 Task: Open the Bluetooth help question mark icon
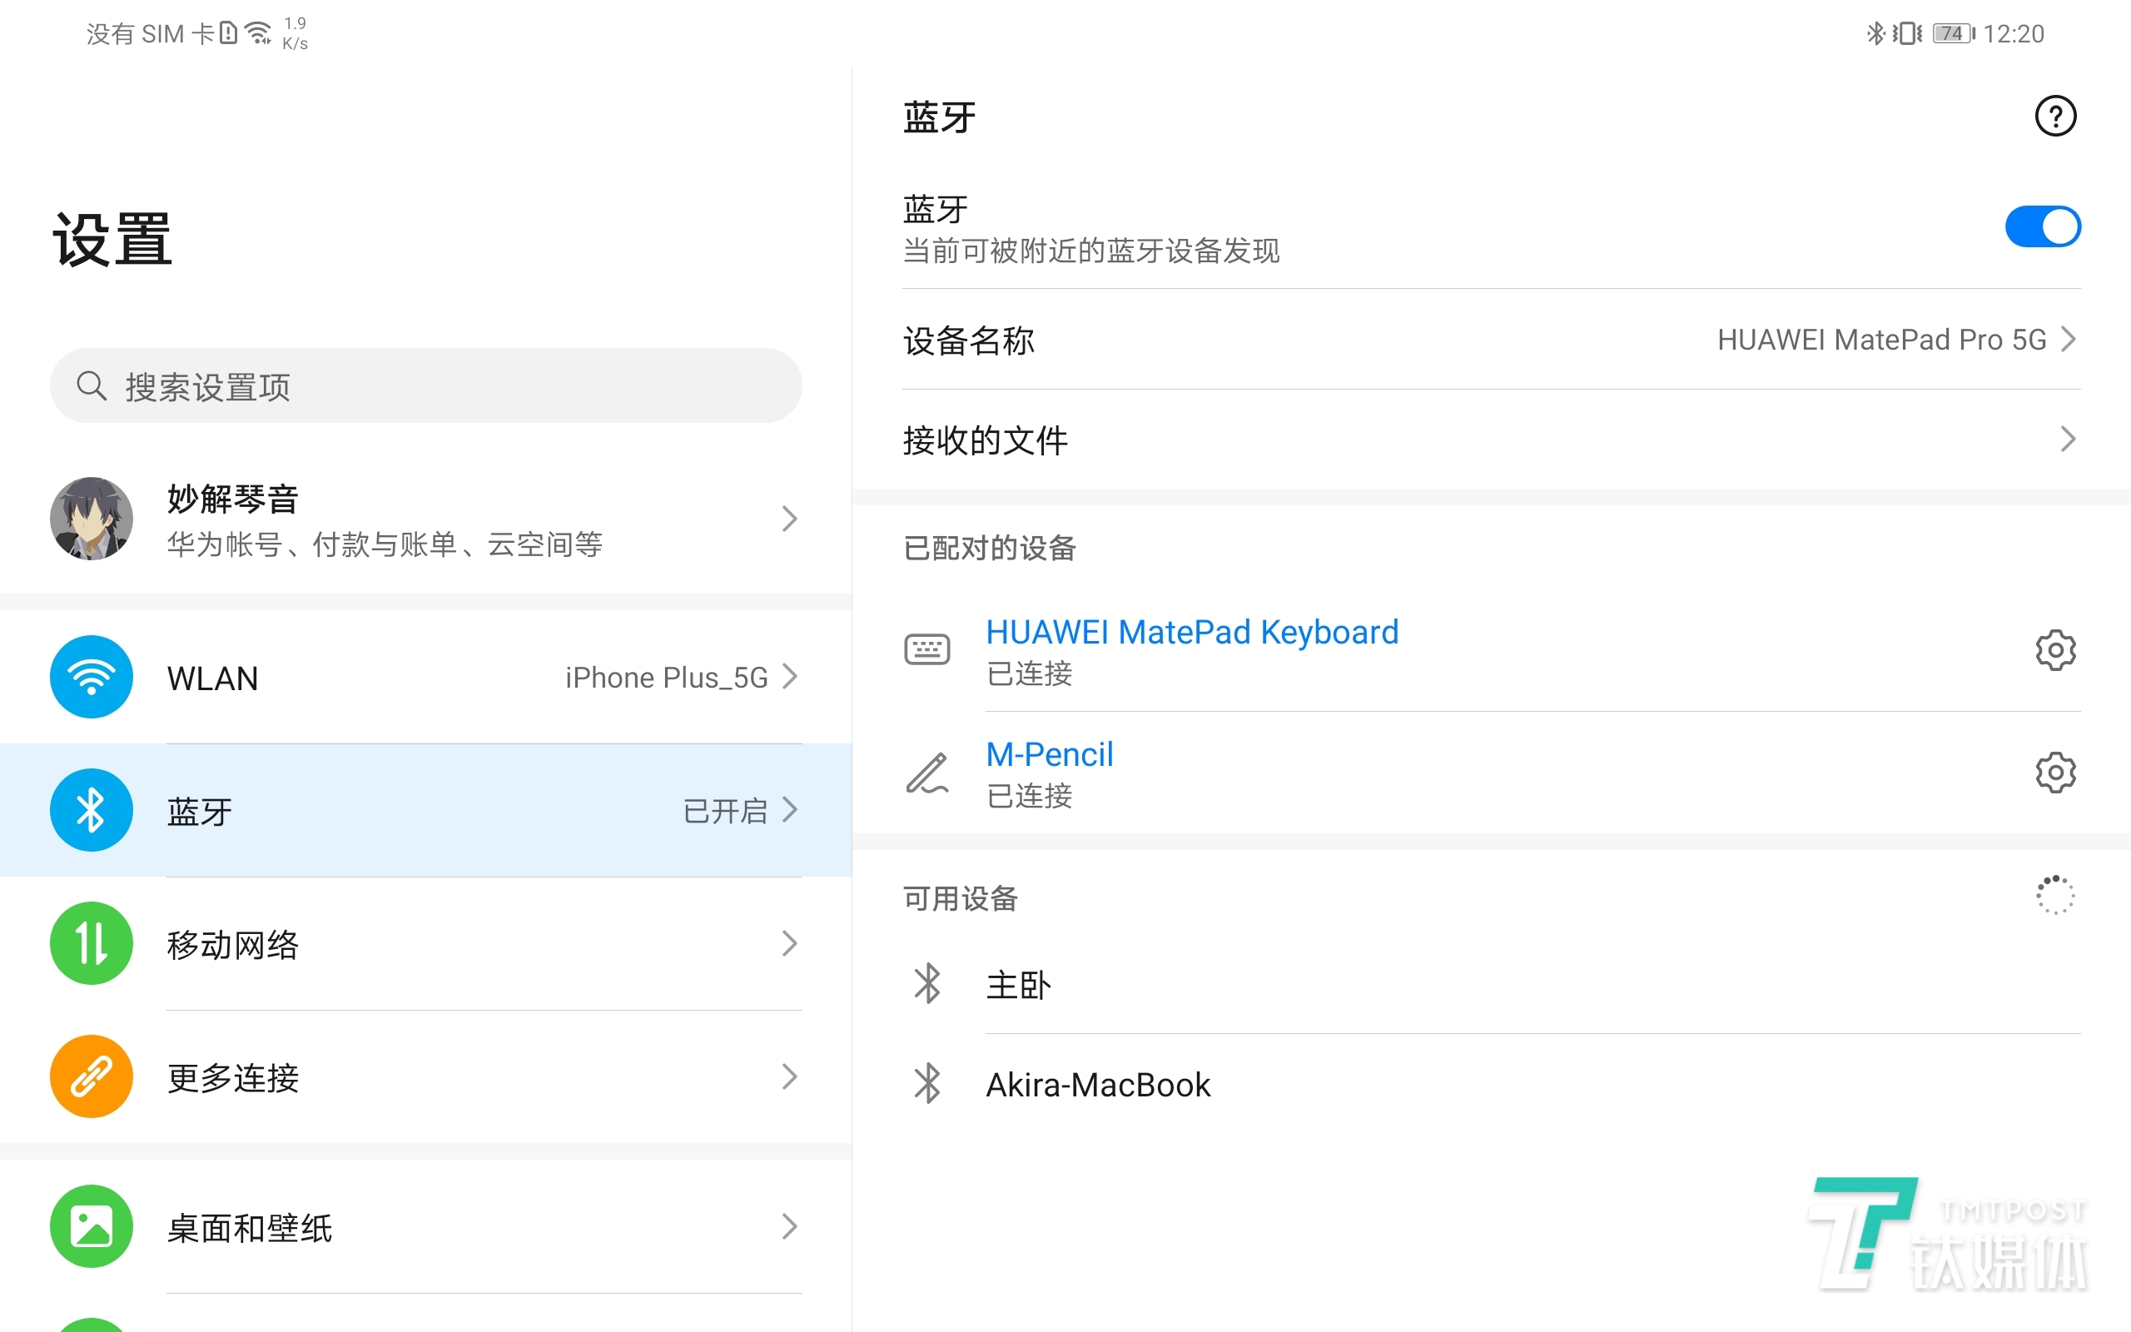pyautogui.click(x=2055, y=116)
